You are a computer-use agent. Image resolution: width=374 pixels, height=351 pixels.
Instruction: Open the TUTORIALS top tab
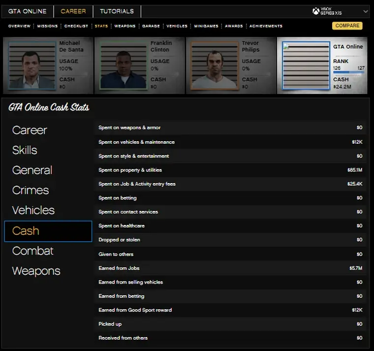[x=117, y=11]
